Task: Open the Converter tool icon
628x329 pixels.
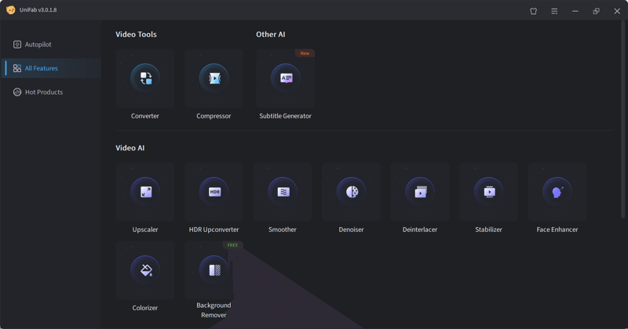Action: pyautogui.click(x=145, y=78)
